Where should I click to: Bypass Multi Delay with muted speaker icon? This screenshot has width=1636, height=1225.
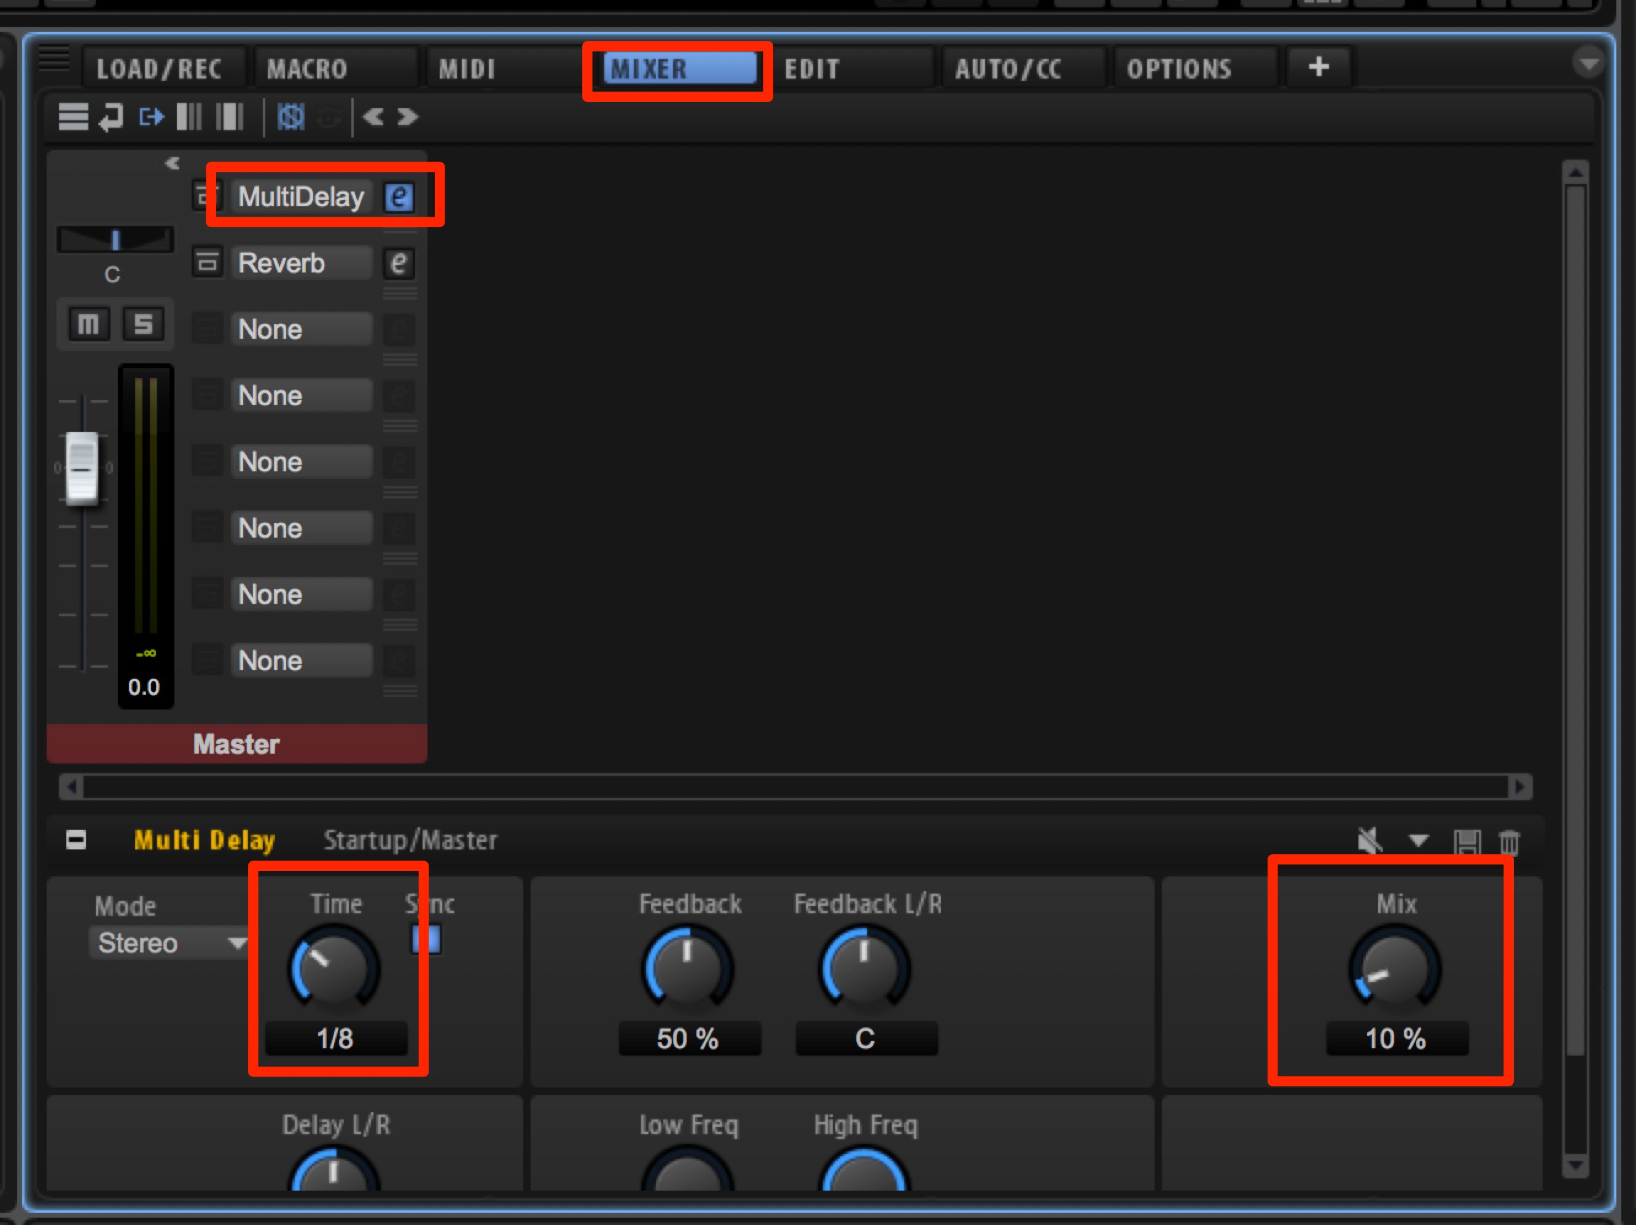1369,841
